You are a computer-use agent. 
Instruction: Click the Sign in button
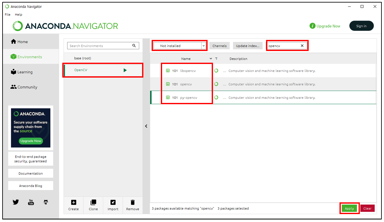point(361,26)
